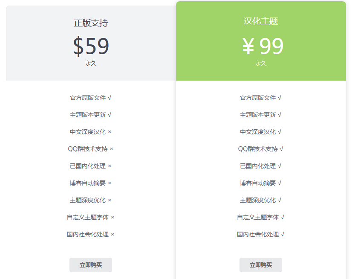Screen dimensions: 355x279
Task: Click 已国内化处理 × in the 正版支持 plan
Action: click(91, 166)
